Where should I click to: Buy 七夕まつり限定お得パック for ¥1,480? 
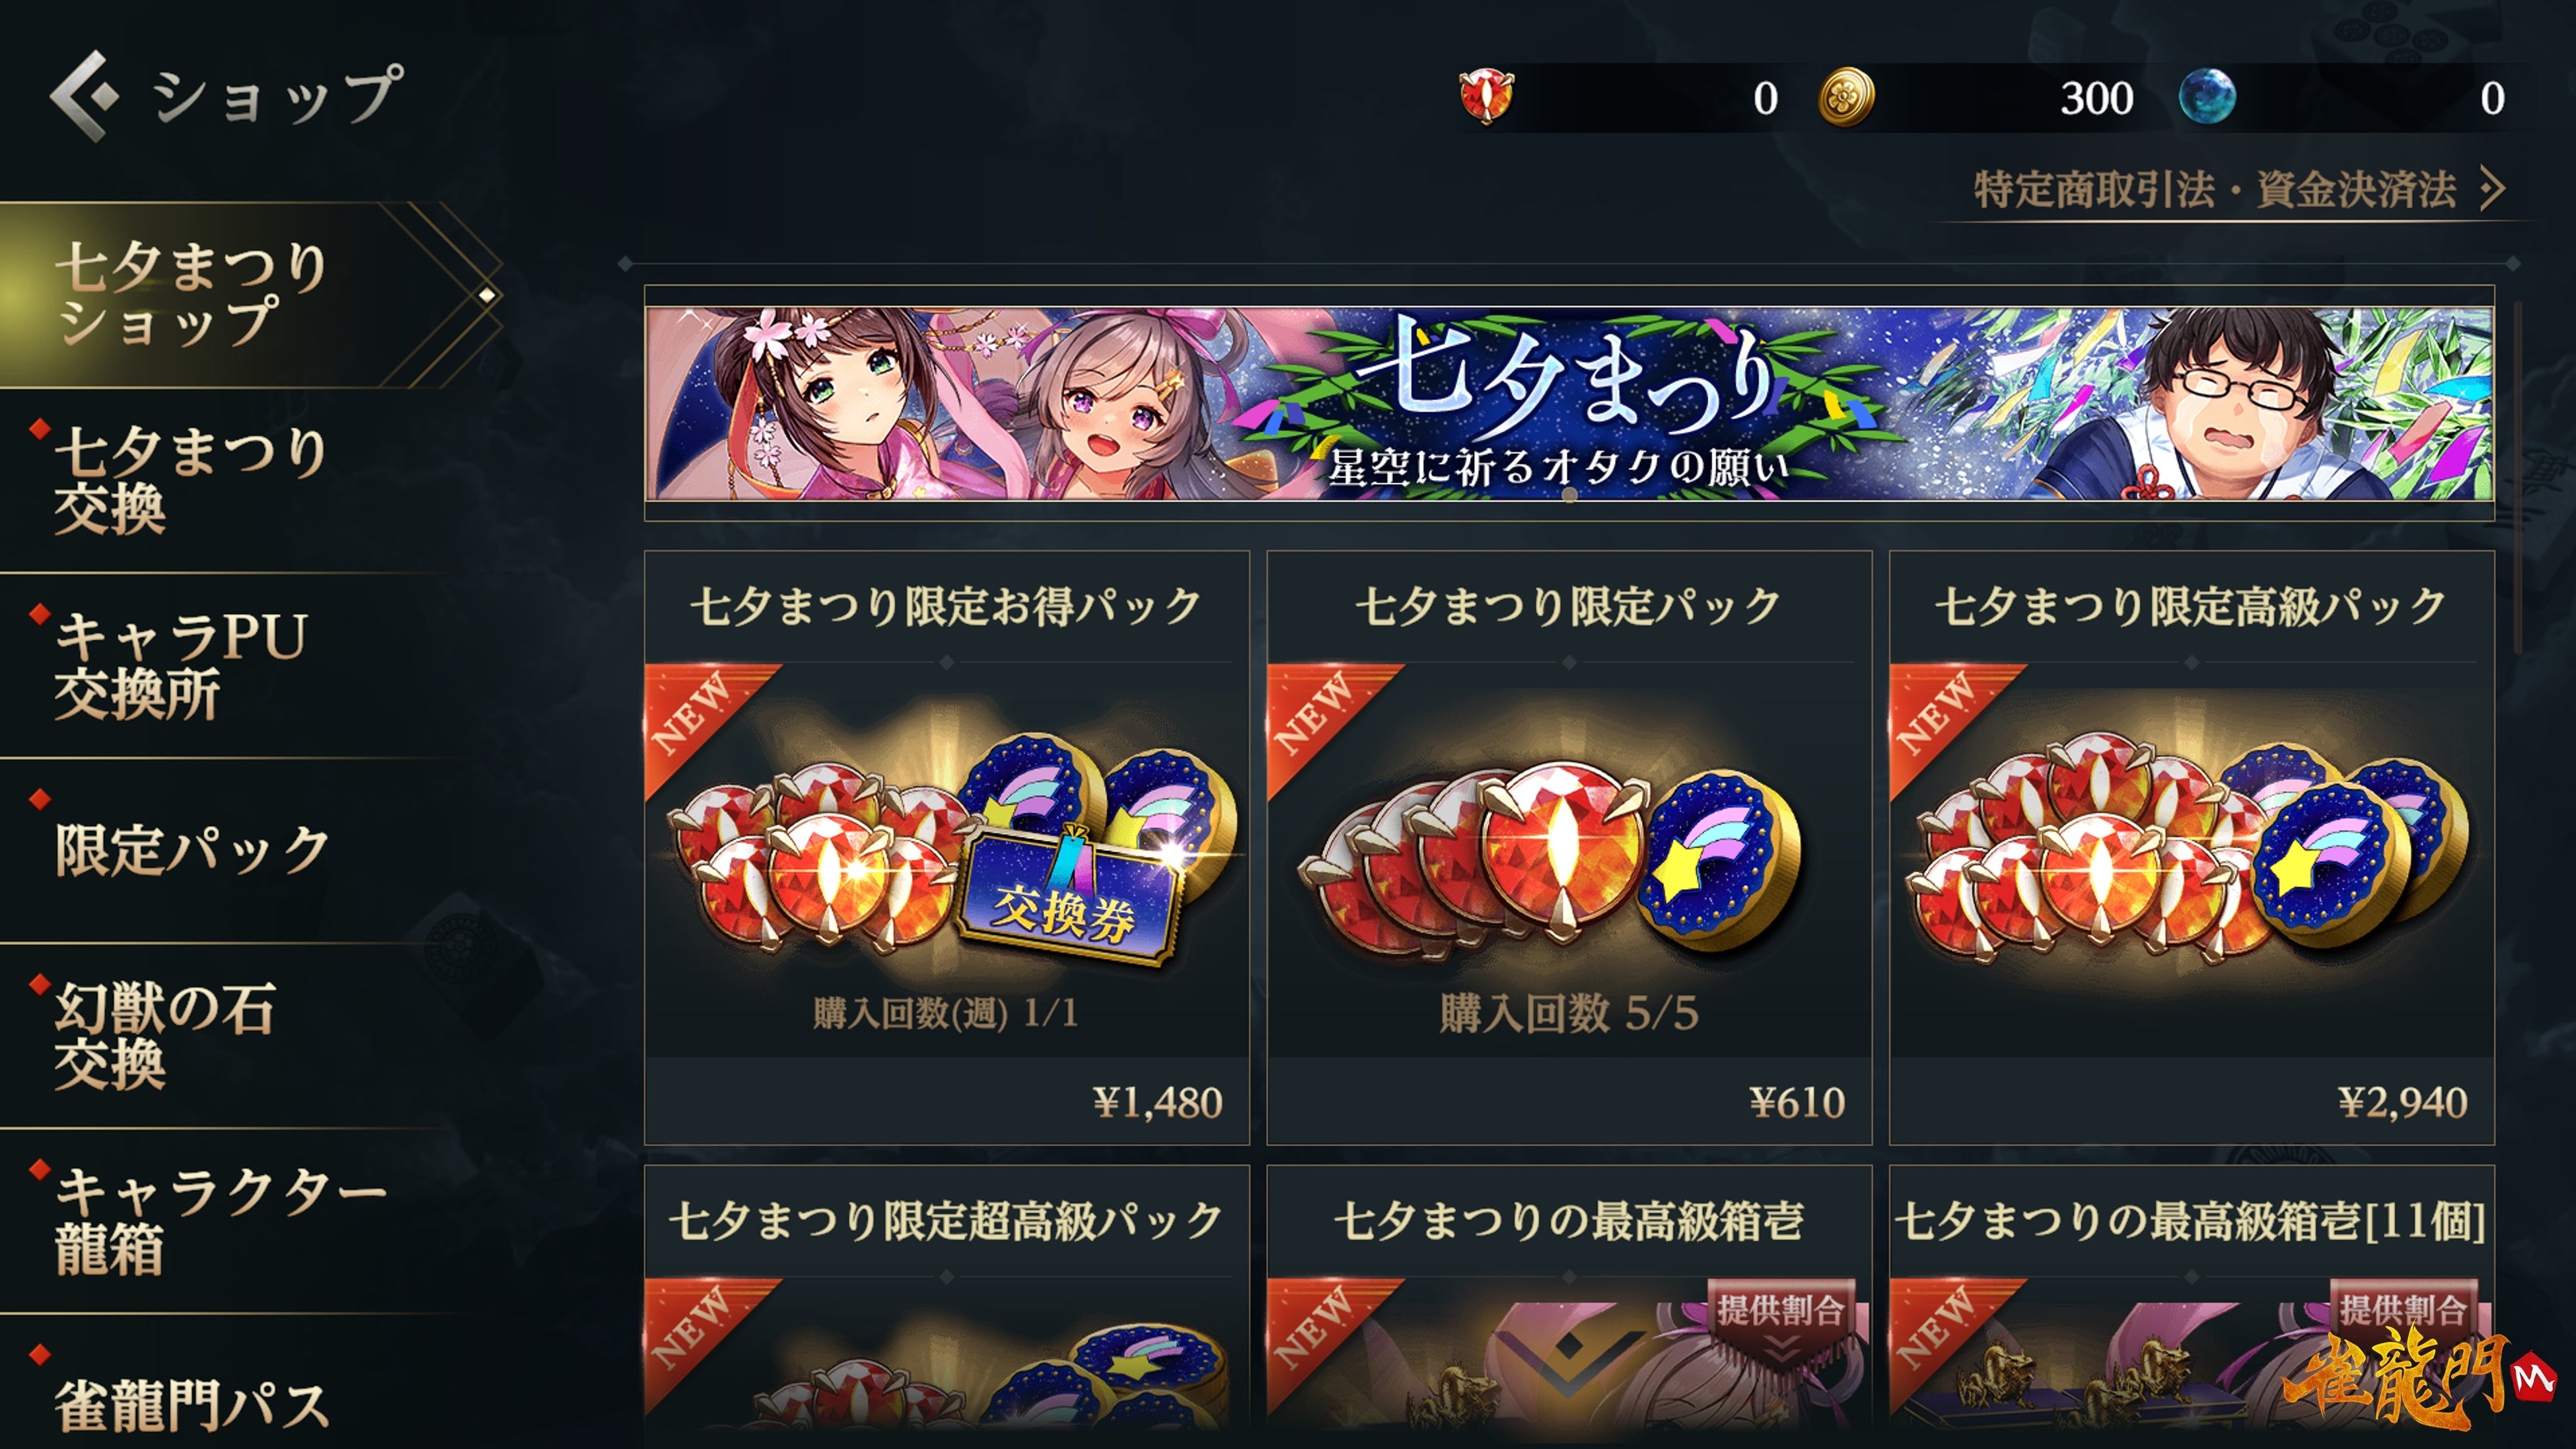(x=947, y=848)
